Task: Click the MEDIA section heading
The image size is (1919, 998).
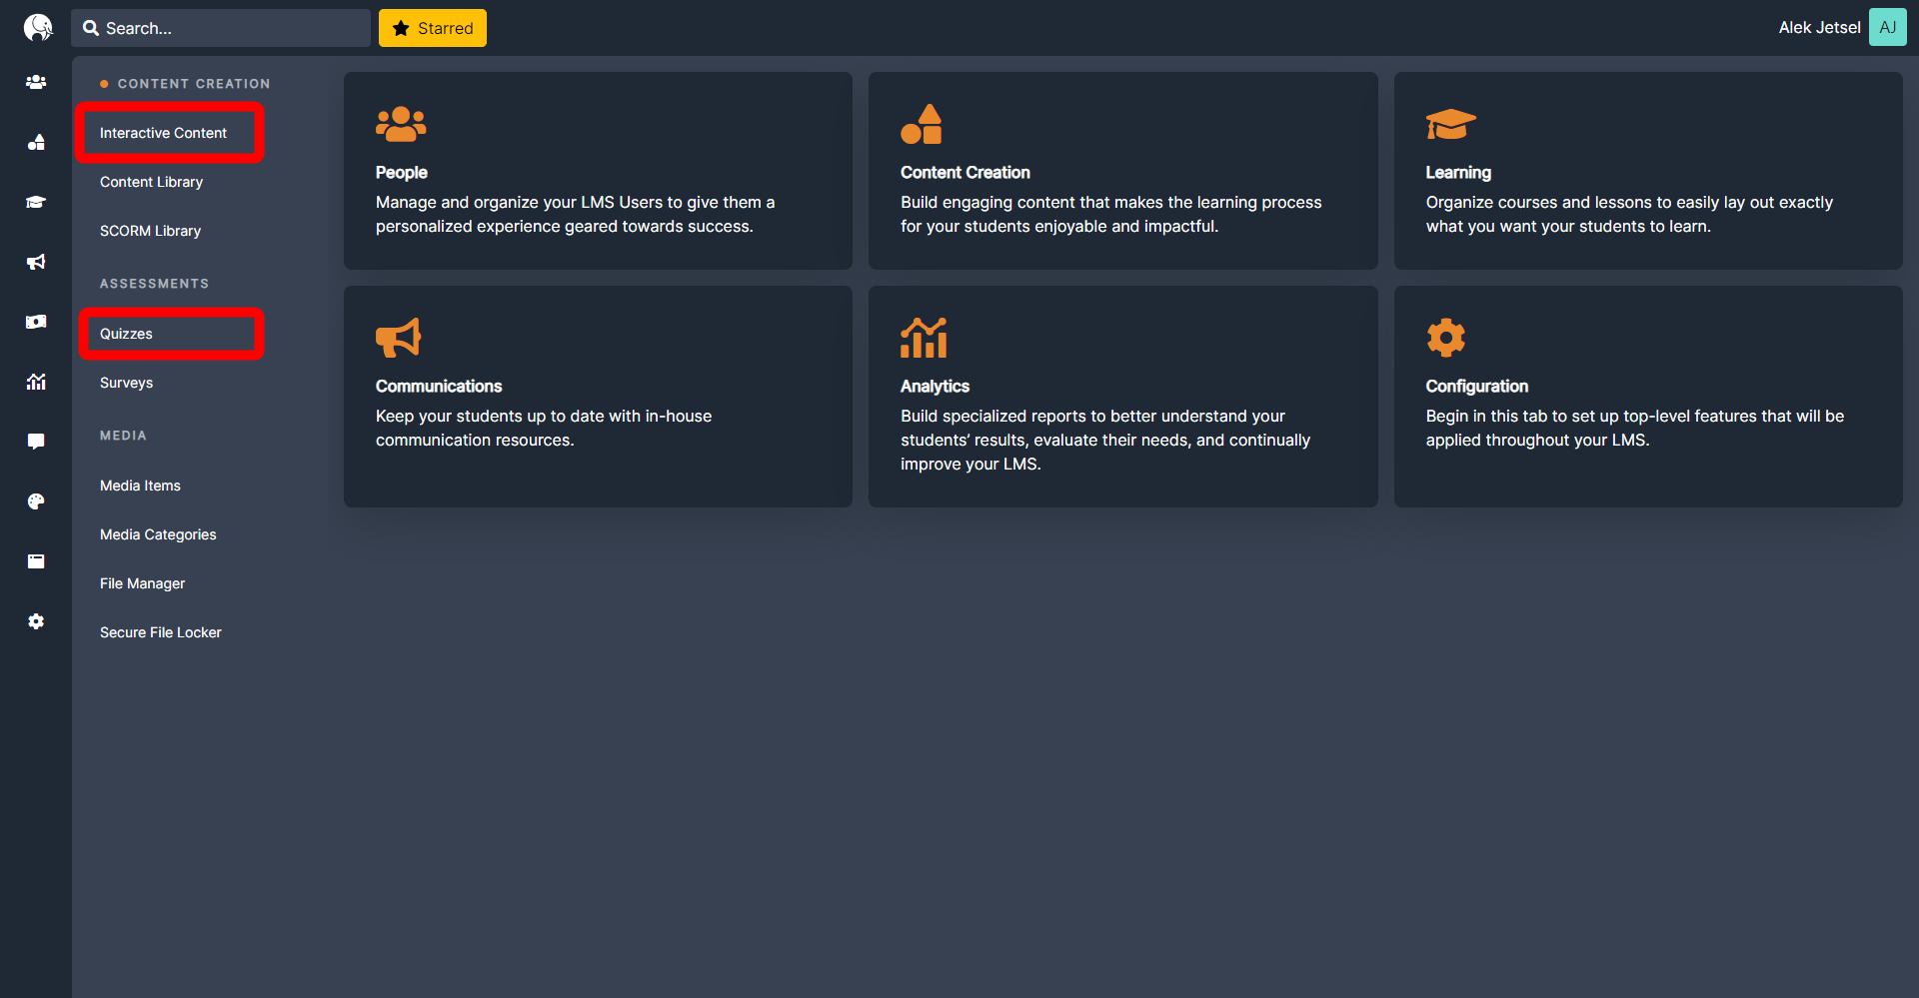Action: [123, 436]
